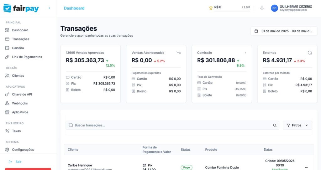Open notifications bell

(x=262, y=8)
